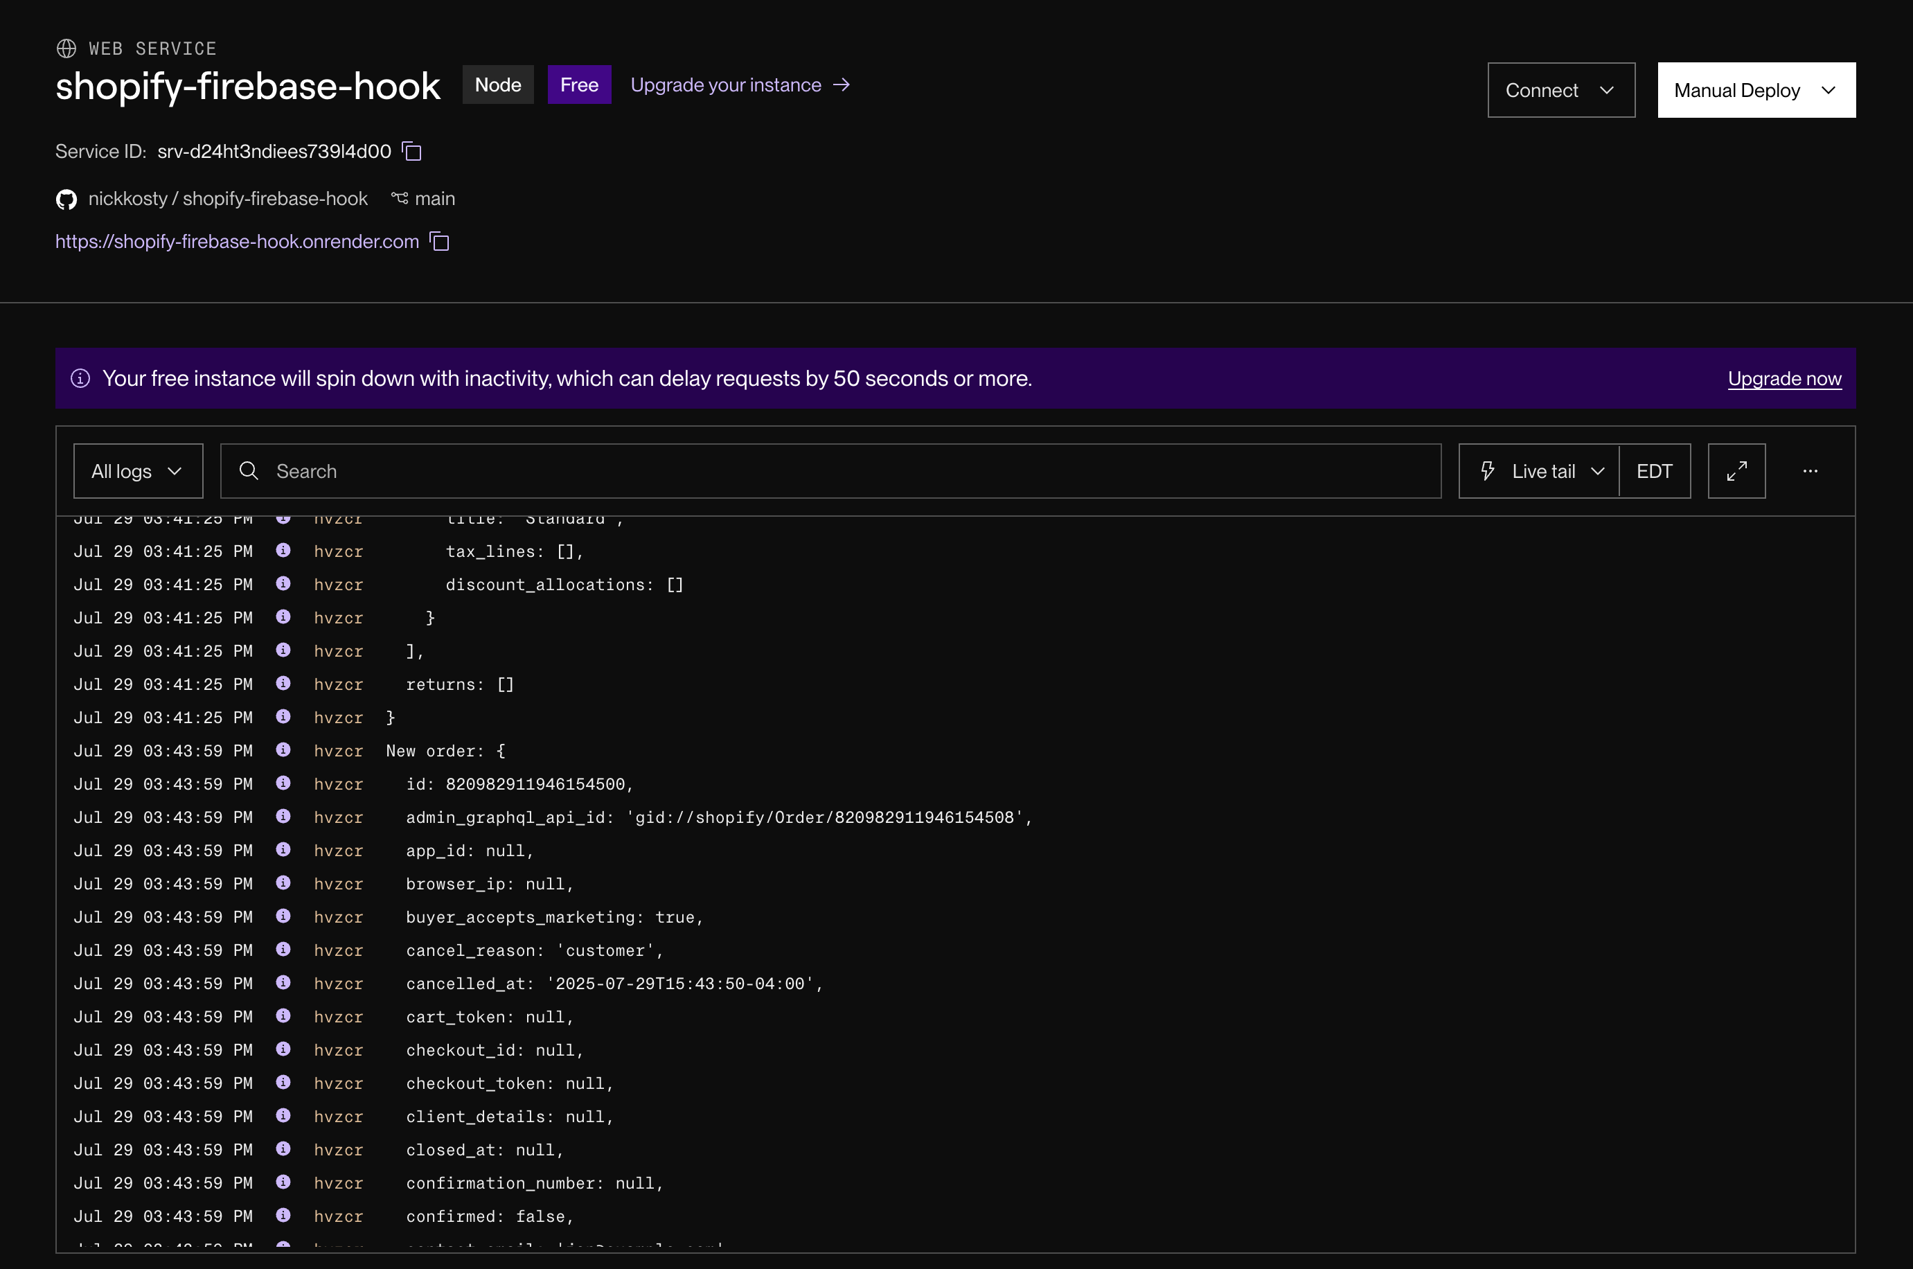Screen dimensions: 1913x1269
Task: Copy the onrender.com URL
Action: coord(439,241)
